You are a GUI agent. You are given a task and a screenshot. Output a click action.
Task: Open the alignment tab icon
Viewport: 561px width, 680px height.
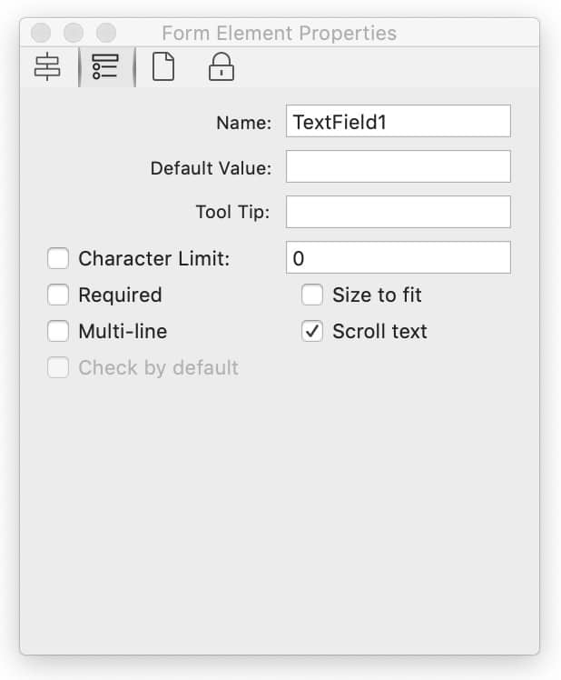click(47, 68)
